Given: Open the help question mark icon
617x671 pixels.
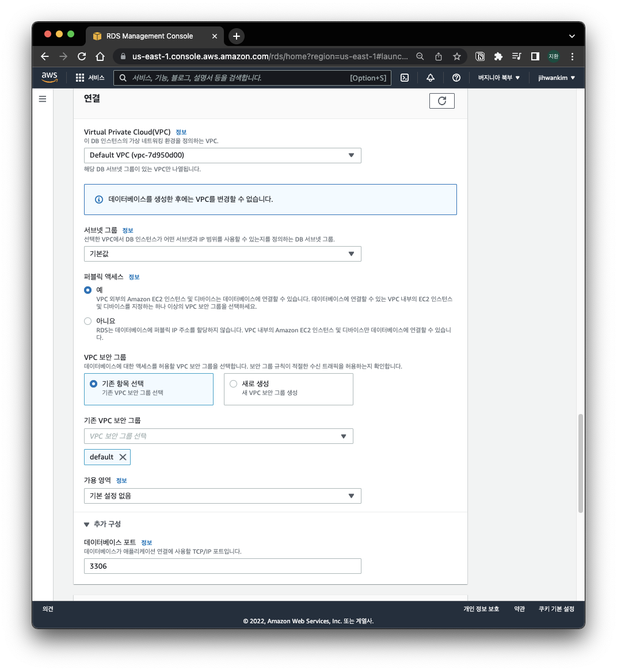Looking at the screenshot, I should tap(456, 78).
